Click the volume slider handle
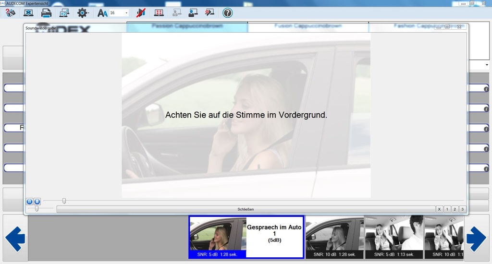492x264 pixels. click(x=37, y=208)
